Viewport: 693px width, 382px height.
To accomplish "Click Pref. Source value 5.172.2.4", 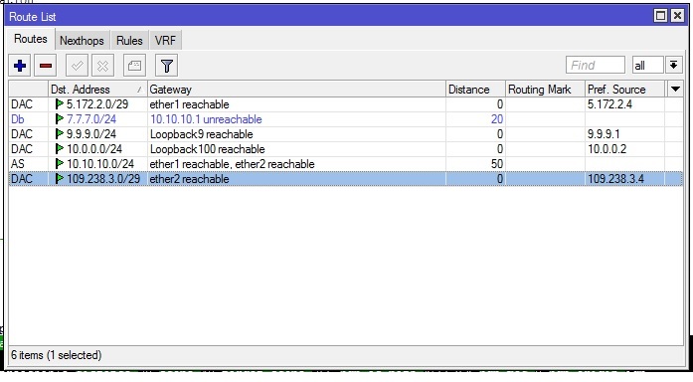I will pos(609,104).
